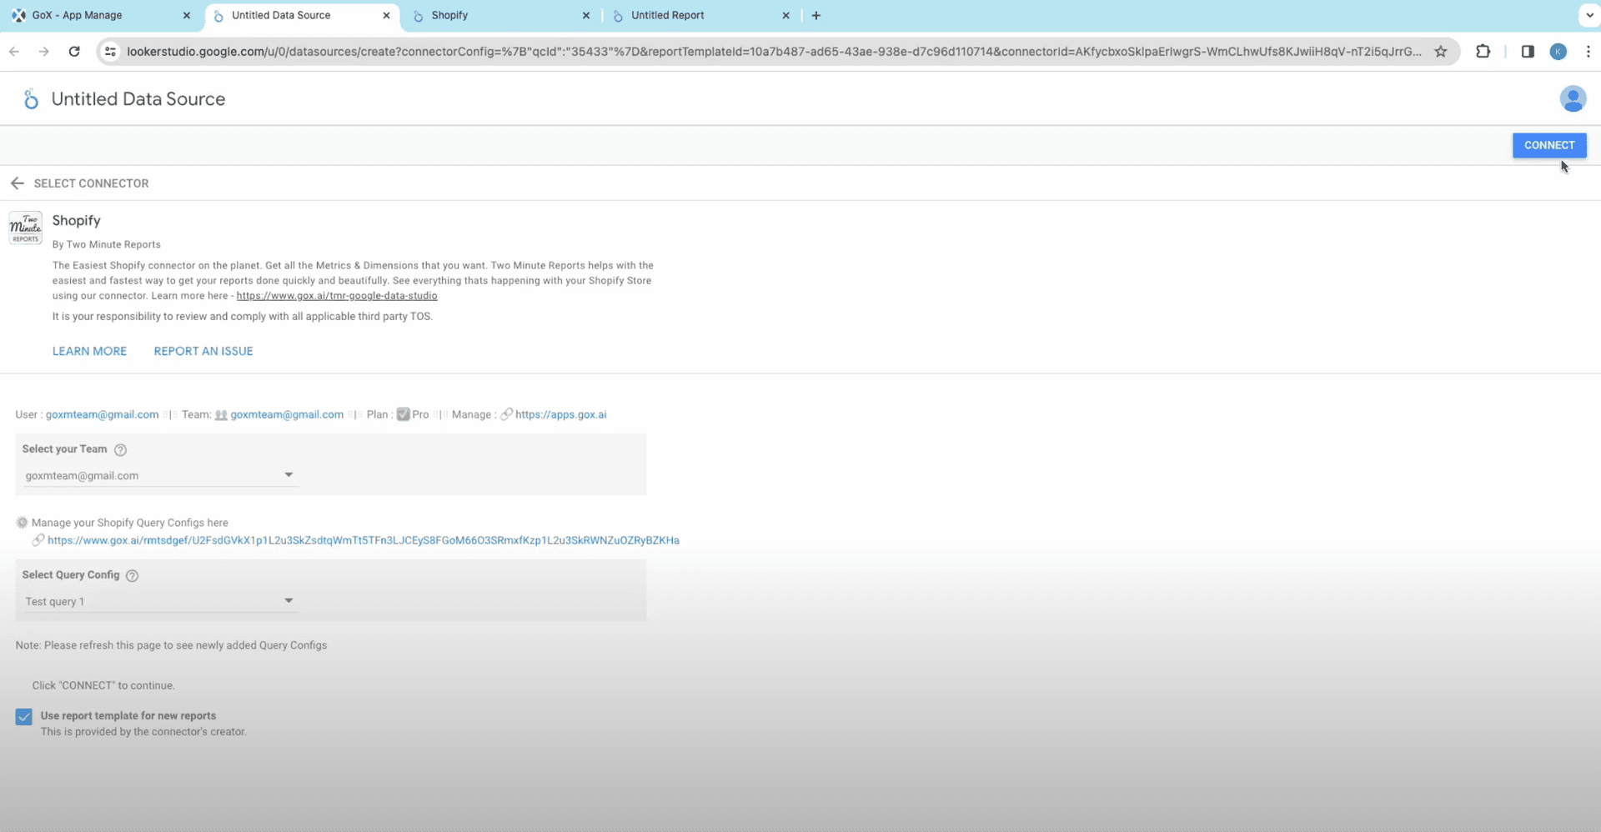Click the blue CONNECT button
The image size is (1601, 832).
[x=1548, y=145]
